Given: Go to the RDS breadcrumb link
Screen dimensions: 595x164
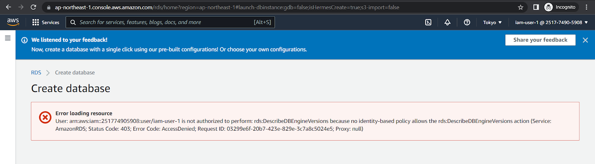Looking at the screenshot, I should pos(36,73).
